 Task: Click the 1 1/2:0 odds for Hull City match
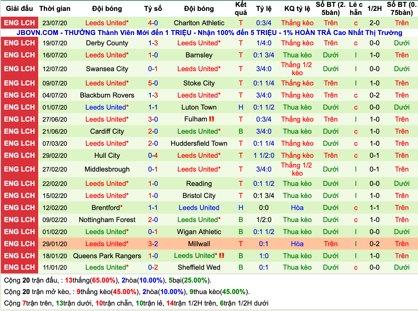point(264,155)
